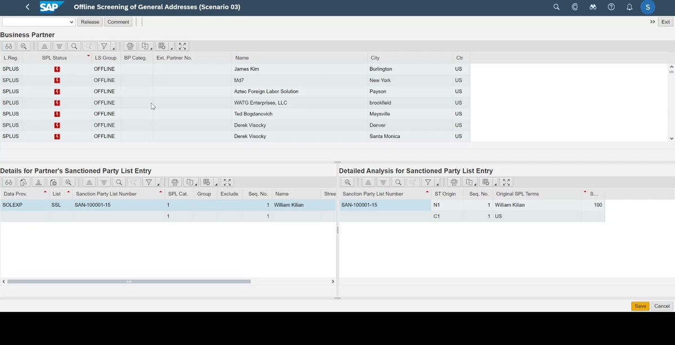Viewport: 675px width, 345px height.
Task: Click export icon in Business Partner toolbar
Action: click(x=145, y=46)
